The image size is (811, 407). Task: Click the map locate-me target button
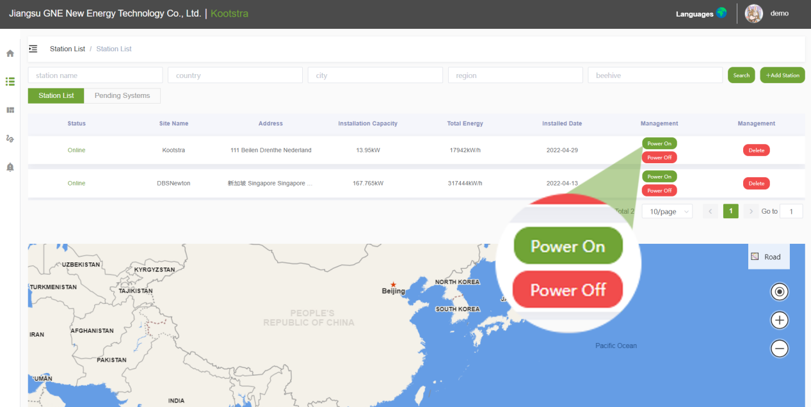coord(779,292)
